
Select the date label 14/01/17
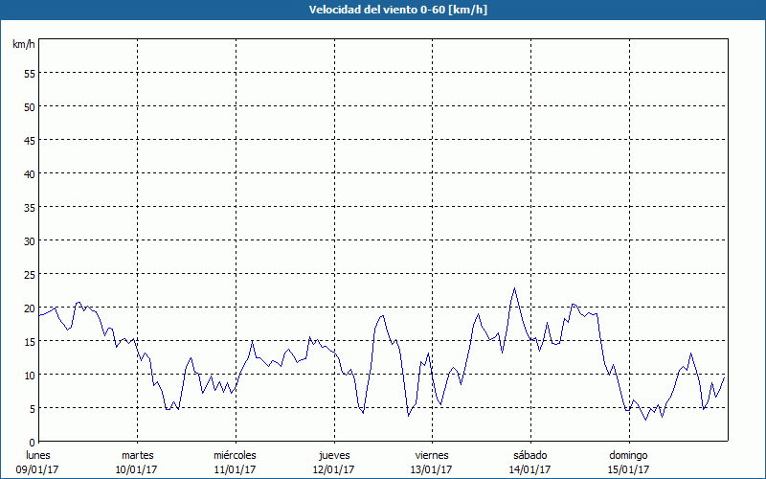click(529, 469)
